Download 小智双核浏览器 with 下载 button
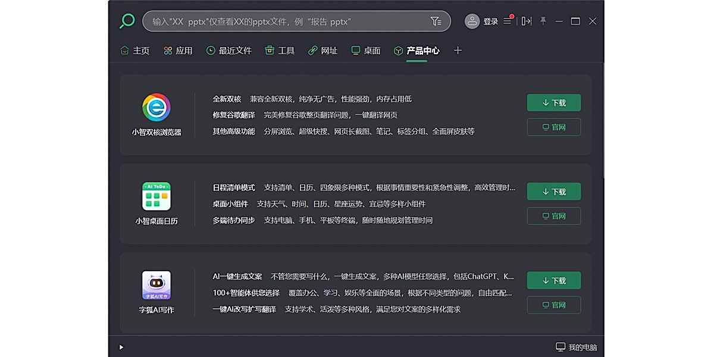714x357 pixels. (553, 102)
